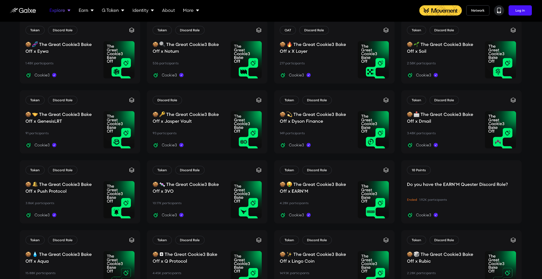Click the 'Ended' status label
The image size is (542, 279).
point(412,200)
